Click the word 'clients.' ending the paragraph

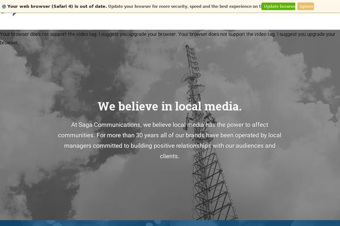pos(169,156)
